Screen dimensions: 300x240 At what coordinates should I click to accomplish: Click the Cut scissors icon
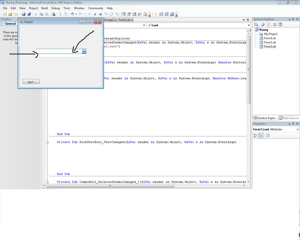pyautogui.click(x=36, y=14)
